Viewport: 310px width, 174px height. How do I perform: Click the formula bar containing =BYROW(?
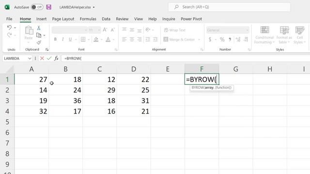click(x=186, y=58)
